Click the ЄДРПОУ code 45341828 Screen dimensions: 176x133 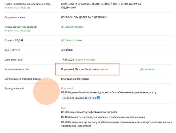click(x=67, y=50)
